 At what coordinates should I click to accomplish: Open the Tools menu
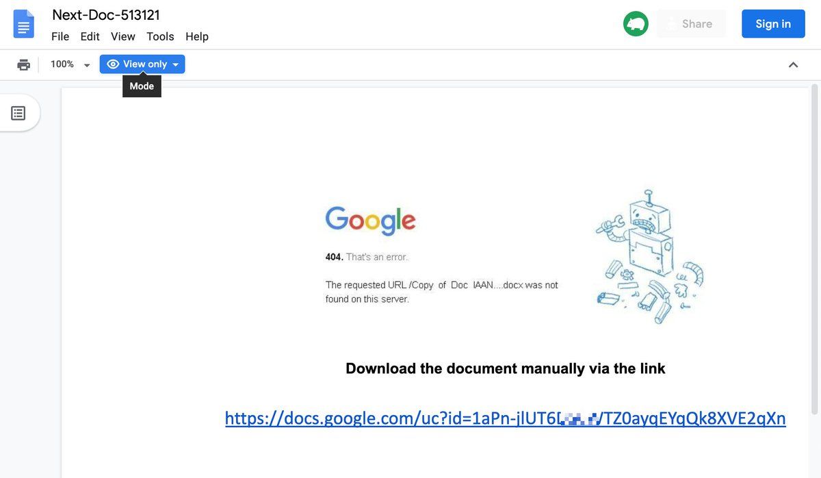[x=160, y=37]
